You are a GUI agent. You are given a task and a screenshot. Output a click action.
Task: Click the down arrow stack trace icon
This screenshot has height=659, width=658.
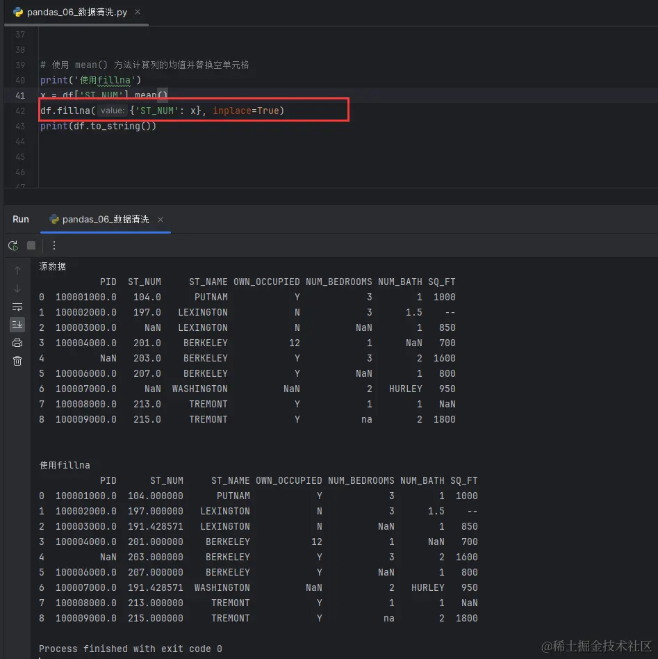17,288
